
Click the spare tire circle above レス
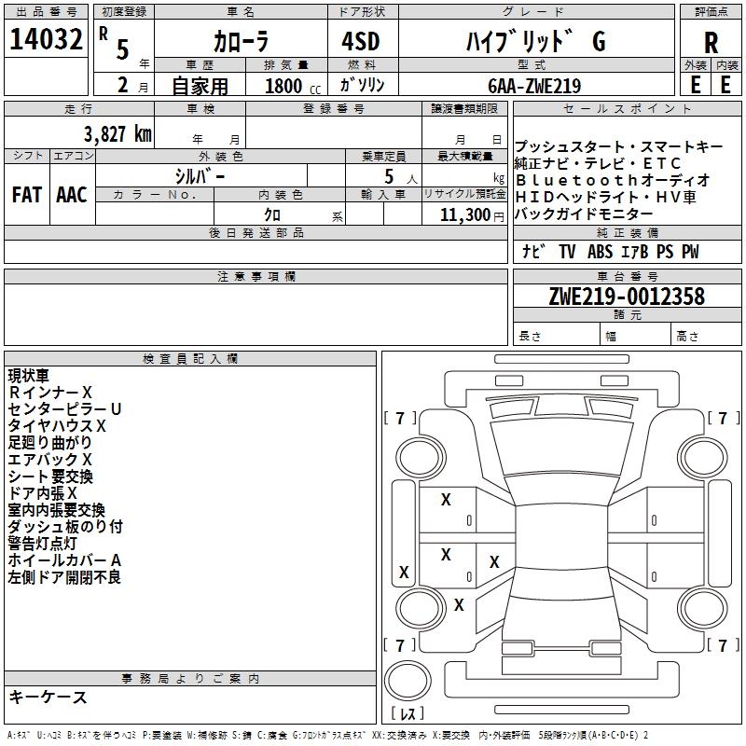[x=408, y=681]
